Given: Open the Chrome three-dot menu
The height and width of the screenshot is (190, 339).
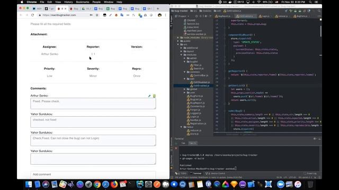Looking at the screenshot, I should point(166,15).
